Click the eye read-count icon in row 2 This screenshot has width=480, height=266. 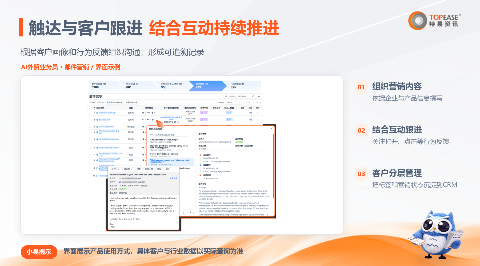coord(148,120)
